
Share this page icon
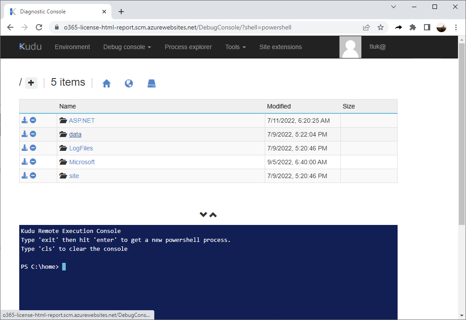point(366,27)
